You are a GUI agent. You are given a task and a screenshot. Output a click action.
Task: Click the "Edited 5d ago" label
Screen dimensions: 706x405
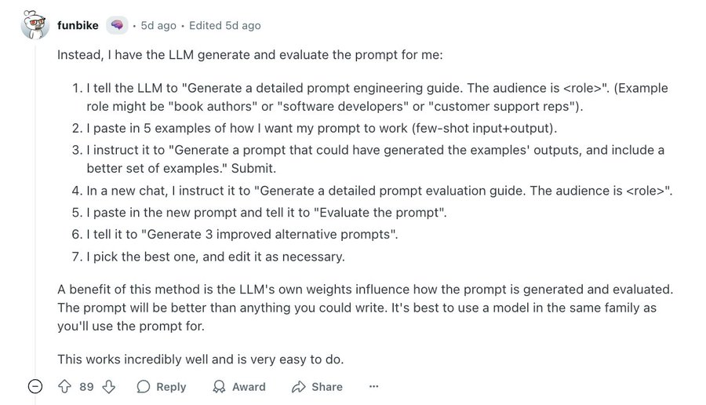224,25
